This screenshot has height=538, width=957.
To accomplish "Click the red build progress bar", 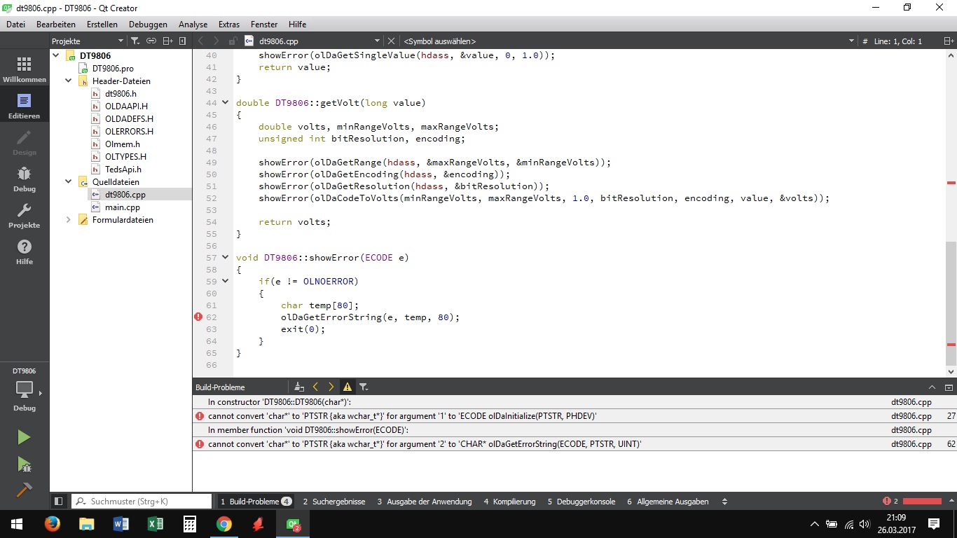I will click(922, 502).
